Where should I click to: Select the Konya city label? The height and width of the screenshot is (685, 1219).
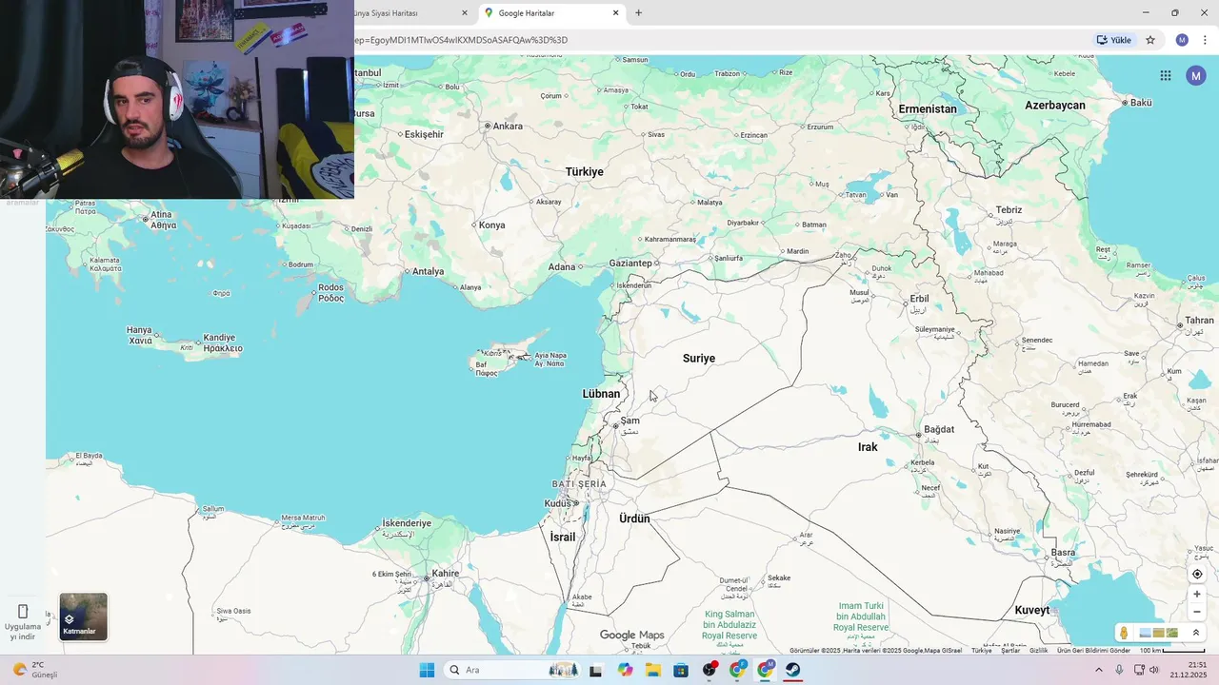click(492, 225)
